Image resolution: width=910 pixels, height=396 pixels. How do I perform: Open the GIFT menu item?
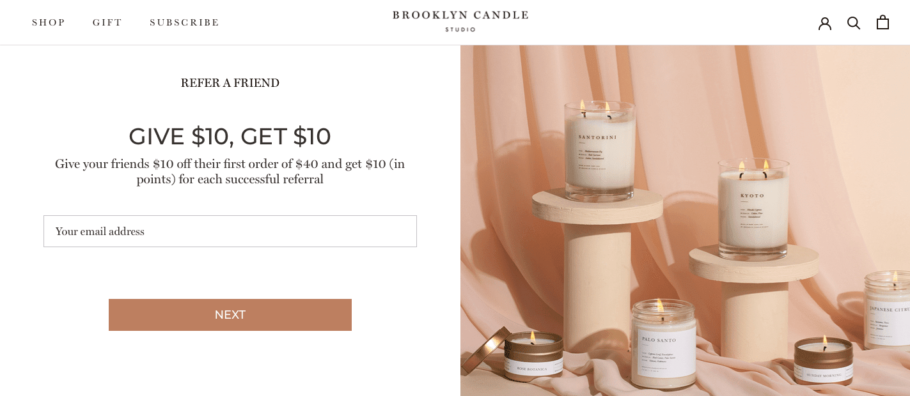[107, 22]
